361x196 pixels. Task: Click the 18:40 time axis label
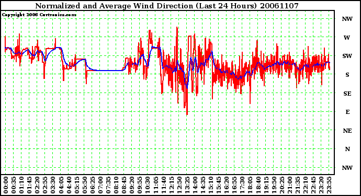(x=258, y=185)
